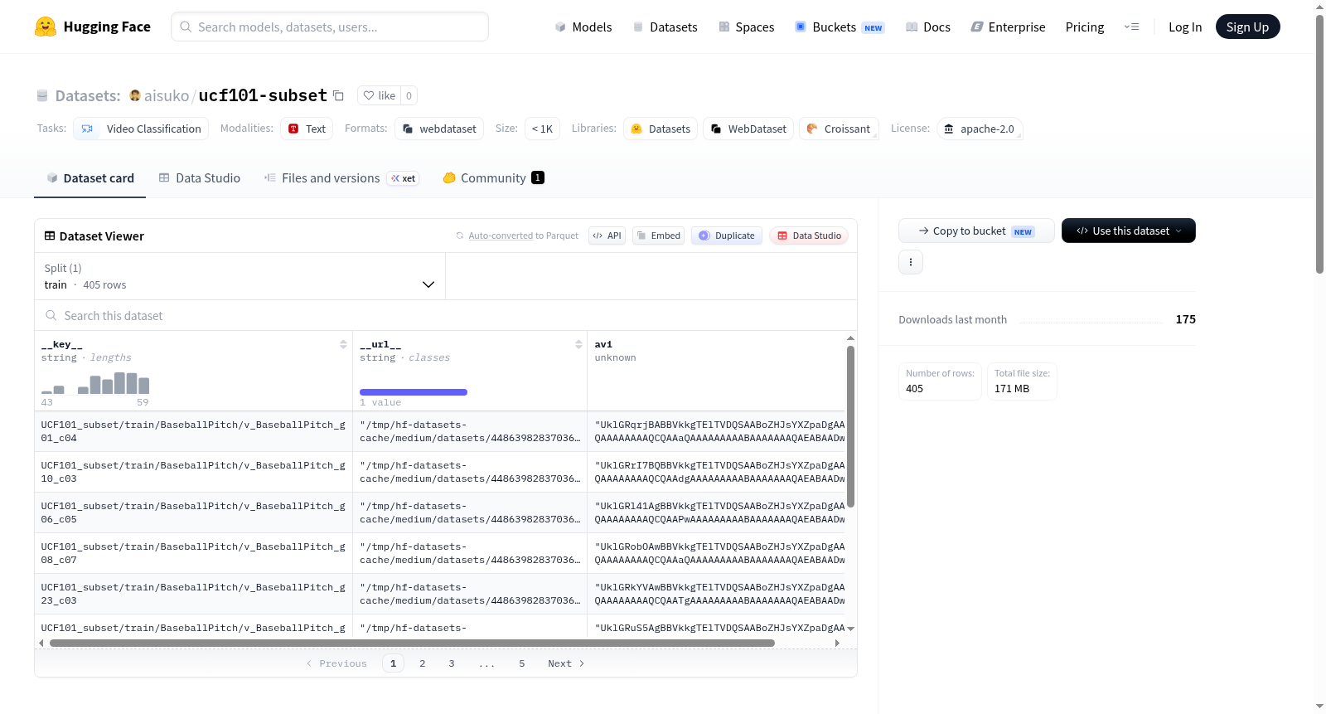Screen dimensions: 1326x714
Task: Focus the search models, datasets, users field
Action: [x=330, y=27]
